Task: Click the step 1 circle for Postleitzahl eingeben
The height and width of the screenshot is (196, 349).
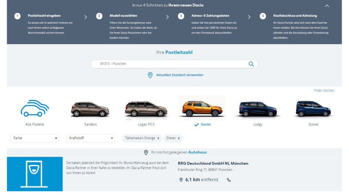Action: [17, 16]
